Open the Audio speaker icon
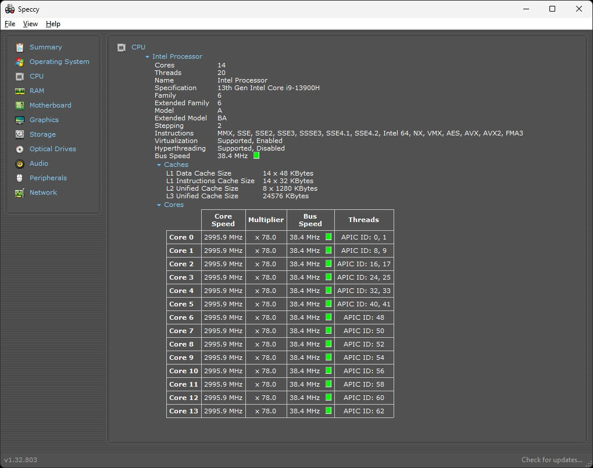 [x=20, y=163]
